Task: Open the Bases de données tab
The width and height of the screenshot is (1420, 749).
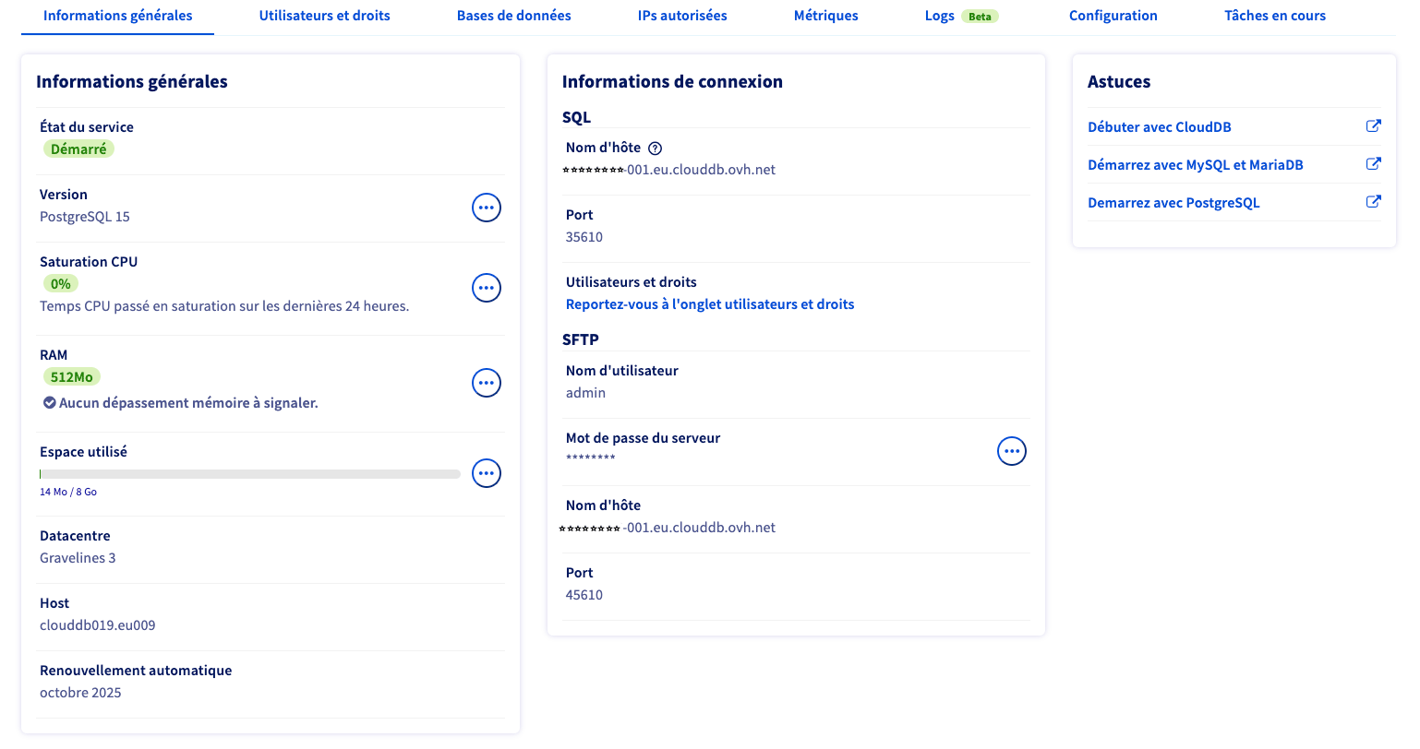Action: 513,16
